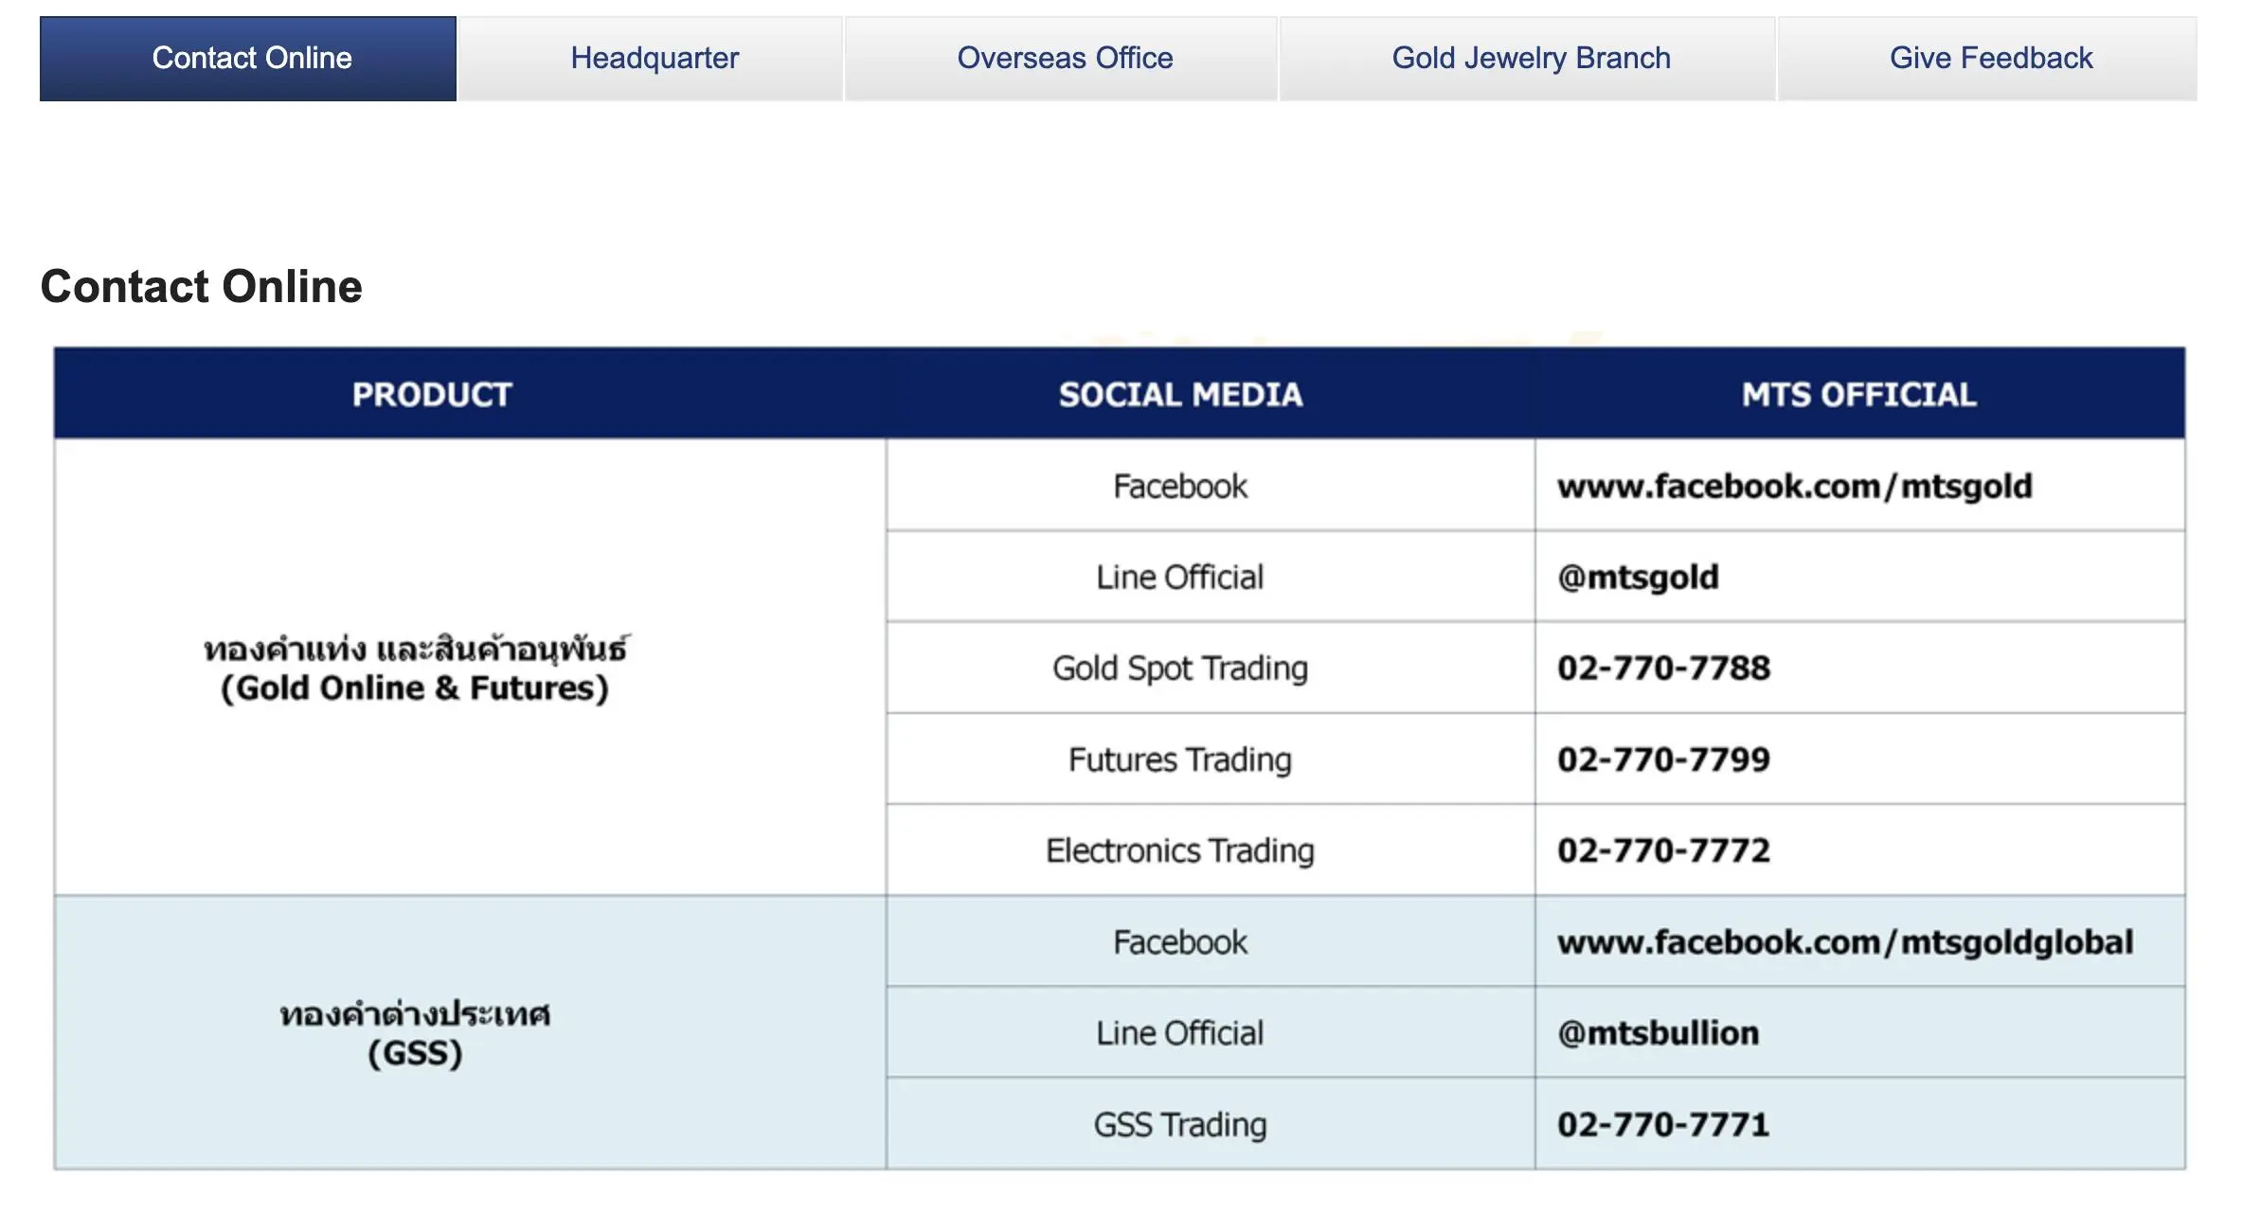The image size is (2243, 1214).
Task: Select the @mtsgold Line ID
Action: (1638, 578)
